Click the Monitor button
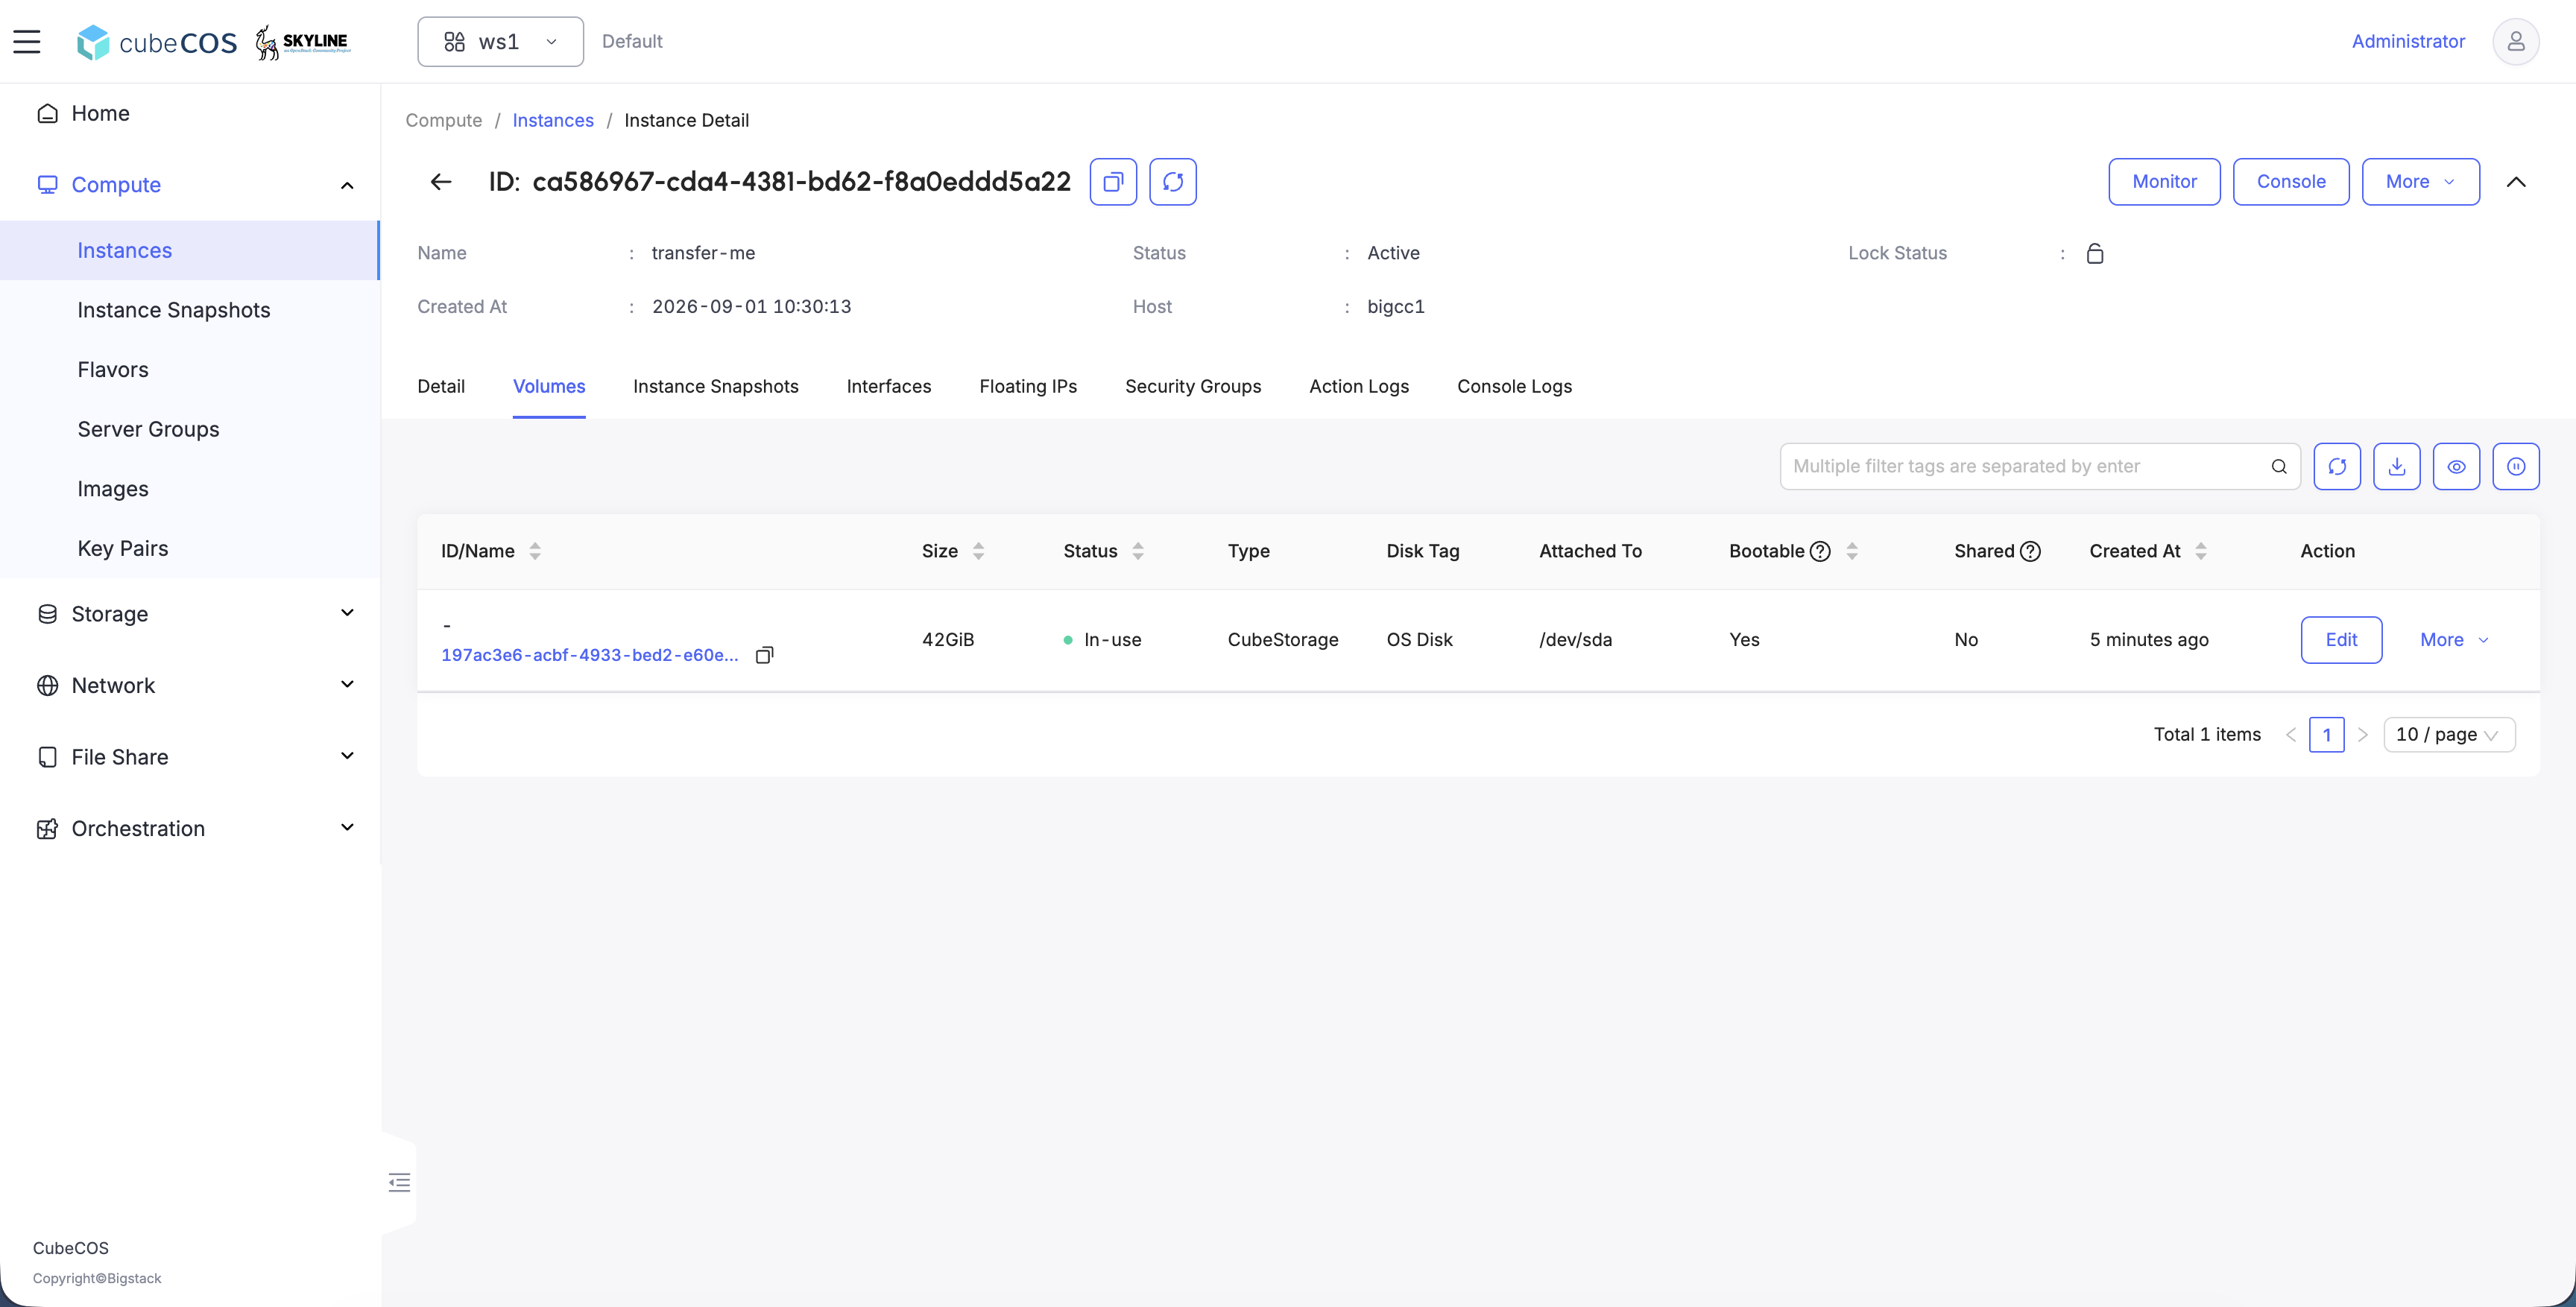 coord(2164,182)
